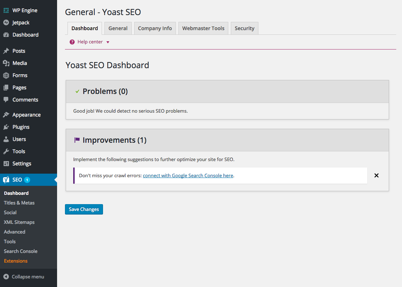Open the Settings menu

[x=28, y=164]
